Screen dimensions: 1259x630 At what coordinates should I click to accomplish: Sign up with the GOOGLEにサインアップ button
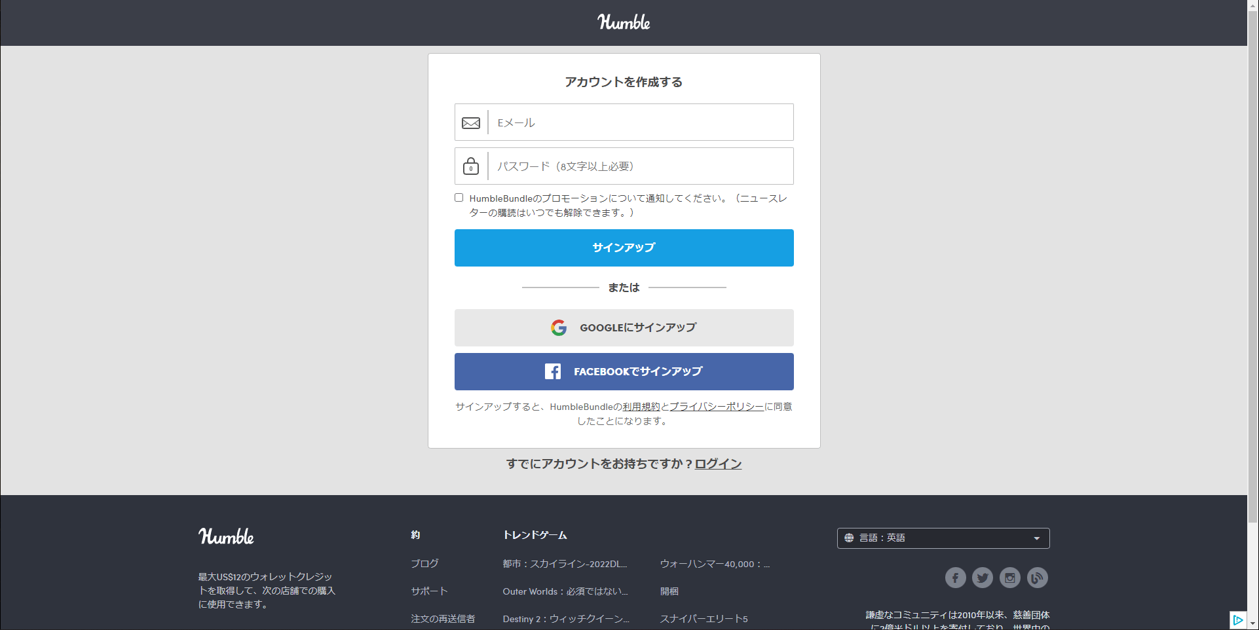coord(624,327)
